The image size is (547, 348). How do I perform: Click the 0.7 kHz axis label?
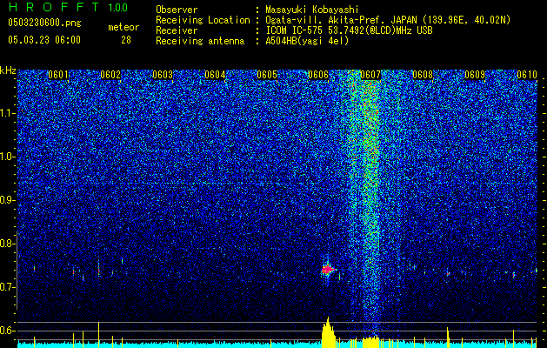[7, 287]
